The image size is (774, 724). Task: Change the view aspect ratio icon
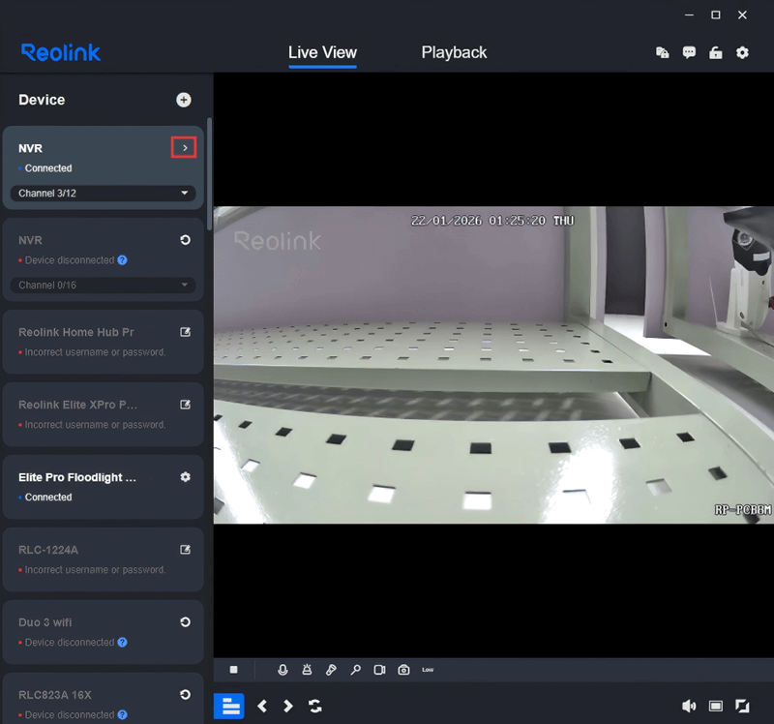click(x=716, y=707)
